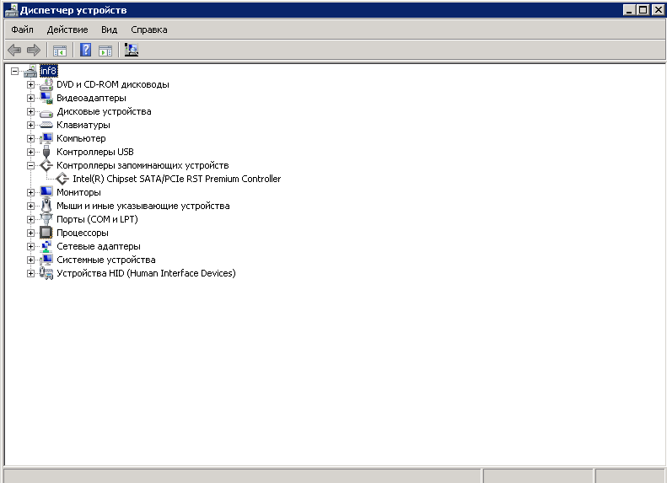Click the Intel RST controller device icon
The image size is (667, 483).
(x=62, y=179)
